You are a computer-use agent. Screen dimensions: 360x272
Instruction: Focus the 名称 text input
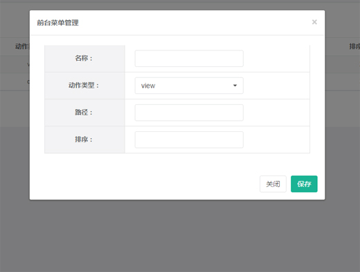[189, 59]
